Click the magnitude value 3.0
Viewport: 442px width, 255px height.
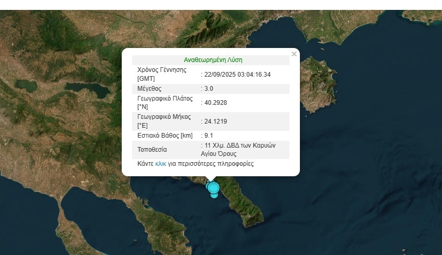pyautogui.click(x=208, y=89)
